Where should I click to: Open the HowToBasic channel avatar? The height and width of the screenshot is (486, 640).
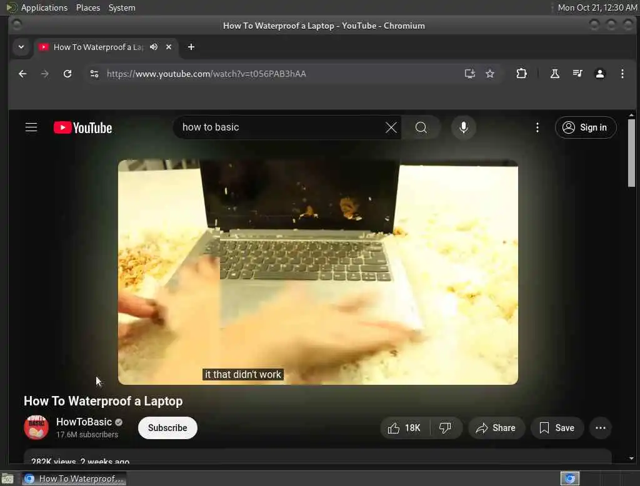point(36,427)
